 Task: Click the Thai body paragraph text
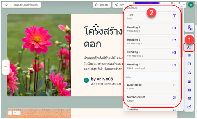tap(103, 64)
